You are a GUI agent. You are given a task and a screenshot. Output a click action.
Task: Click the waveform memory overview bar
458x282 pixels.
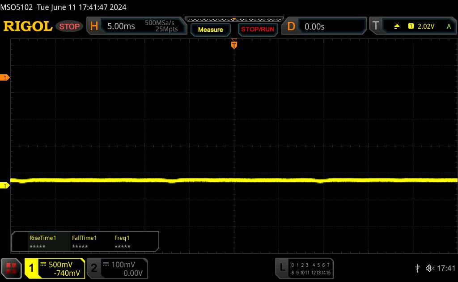pyautogui.click(x=234, y=20)
